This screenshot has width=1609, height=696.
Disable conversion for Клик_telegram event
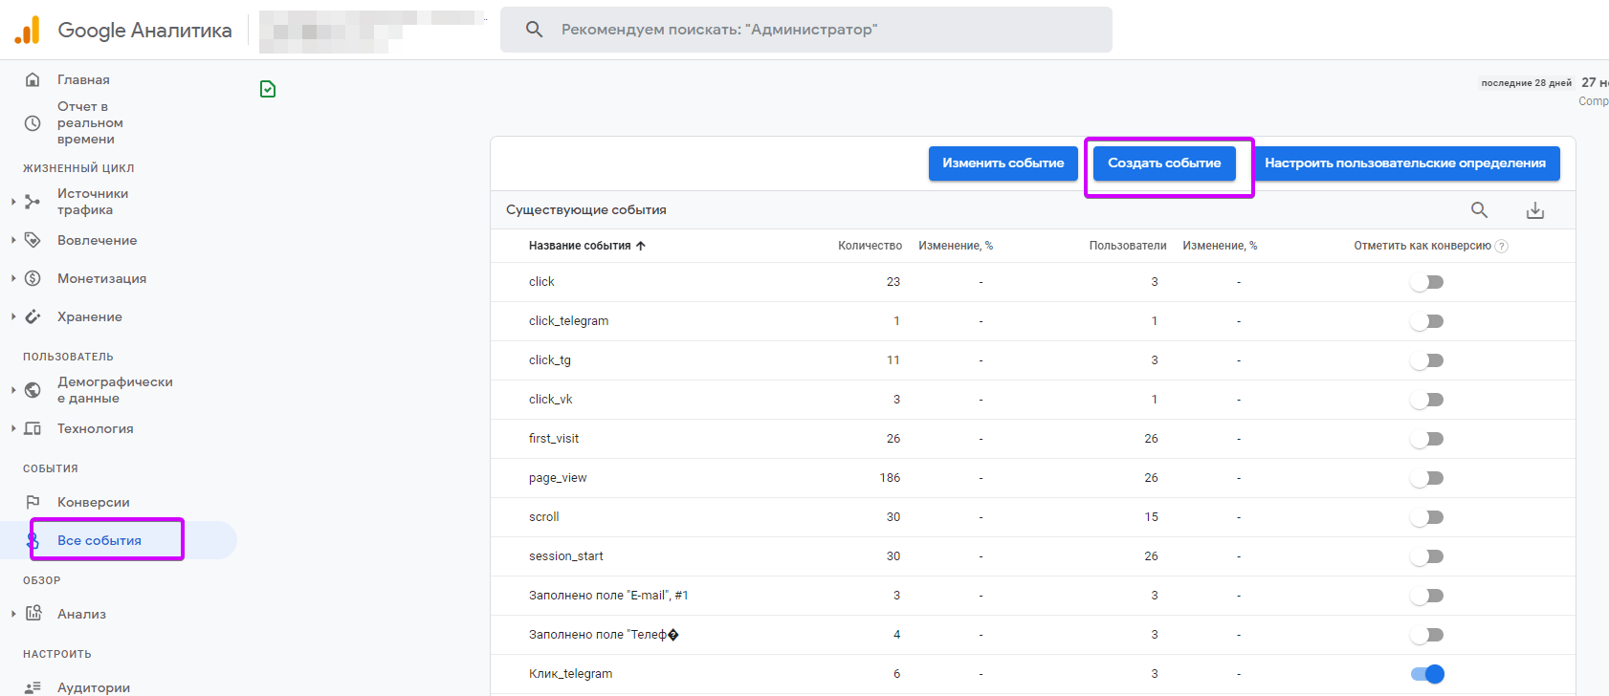[x=1426, y=674]
